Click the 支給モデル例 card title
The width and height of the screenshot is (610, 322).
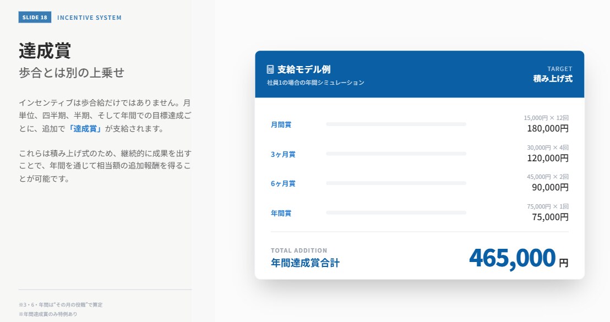click(x=304, y=69)
